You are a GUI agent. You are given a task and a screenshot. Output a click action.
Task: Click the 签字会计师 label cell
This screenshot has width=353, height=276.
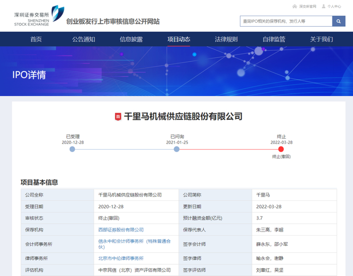tap(215, 244)
